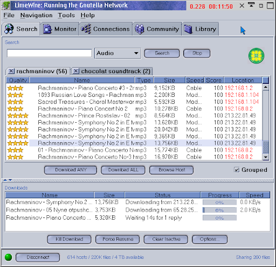Image resolution: width=276 pixels, height=267 pixels.
Task: Click the column chooser box right of Location
Action: click(266, 80)
